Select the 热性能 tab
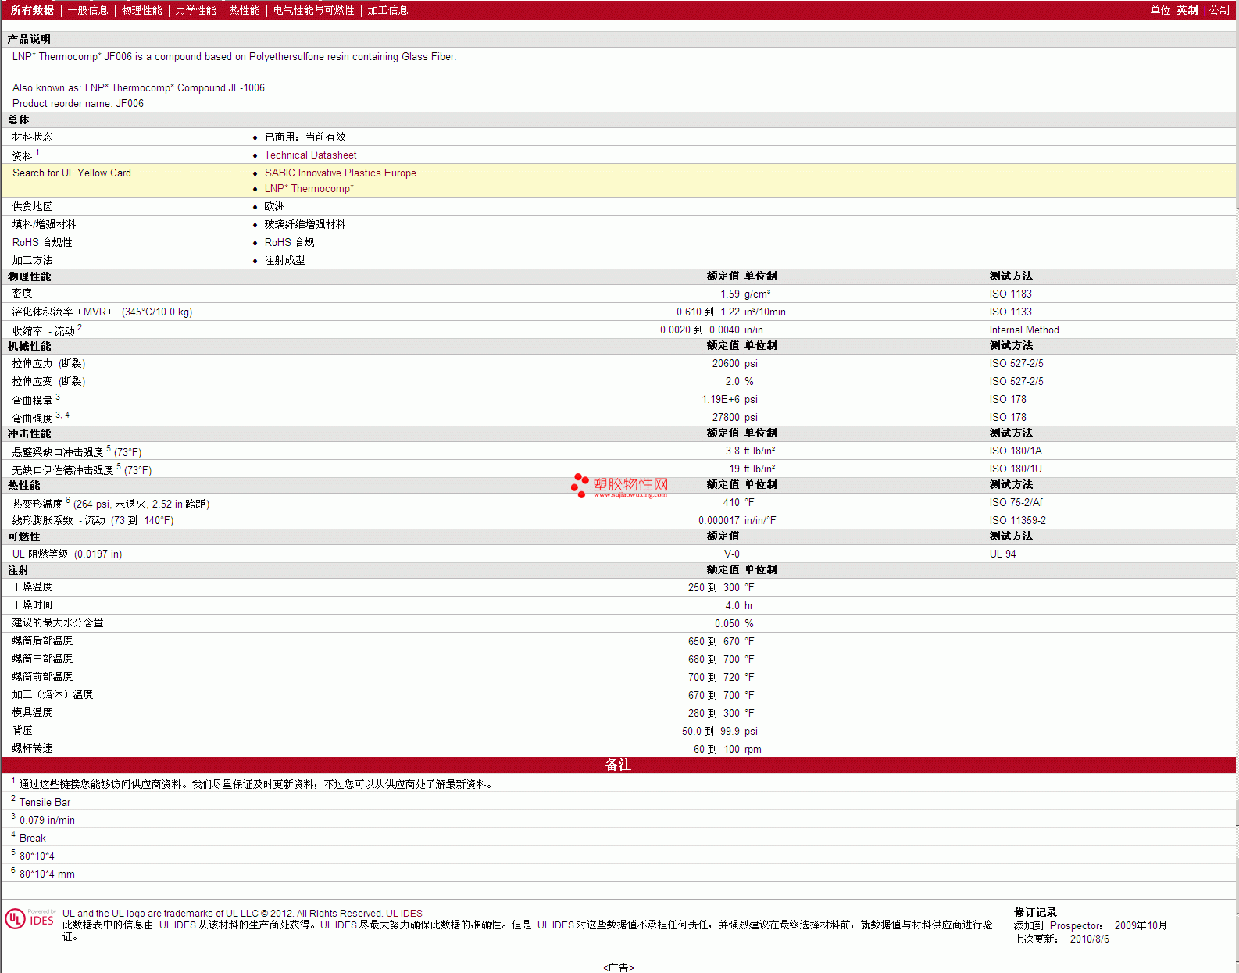This screenshot has height=973, width=1239. pyautogui.click(x=245, y=10)
